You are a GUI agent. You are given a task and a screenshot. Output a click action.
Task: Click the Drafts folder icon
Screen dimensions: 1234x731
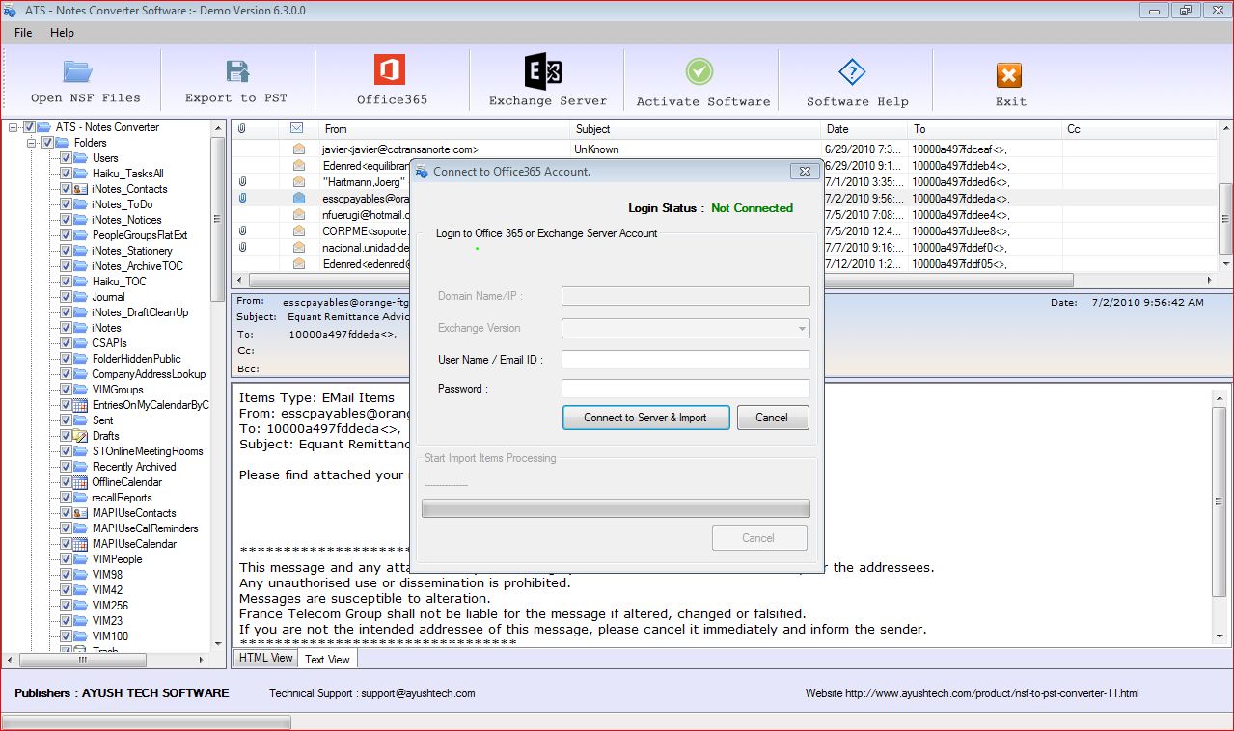click(81, 436)
